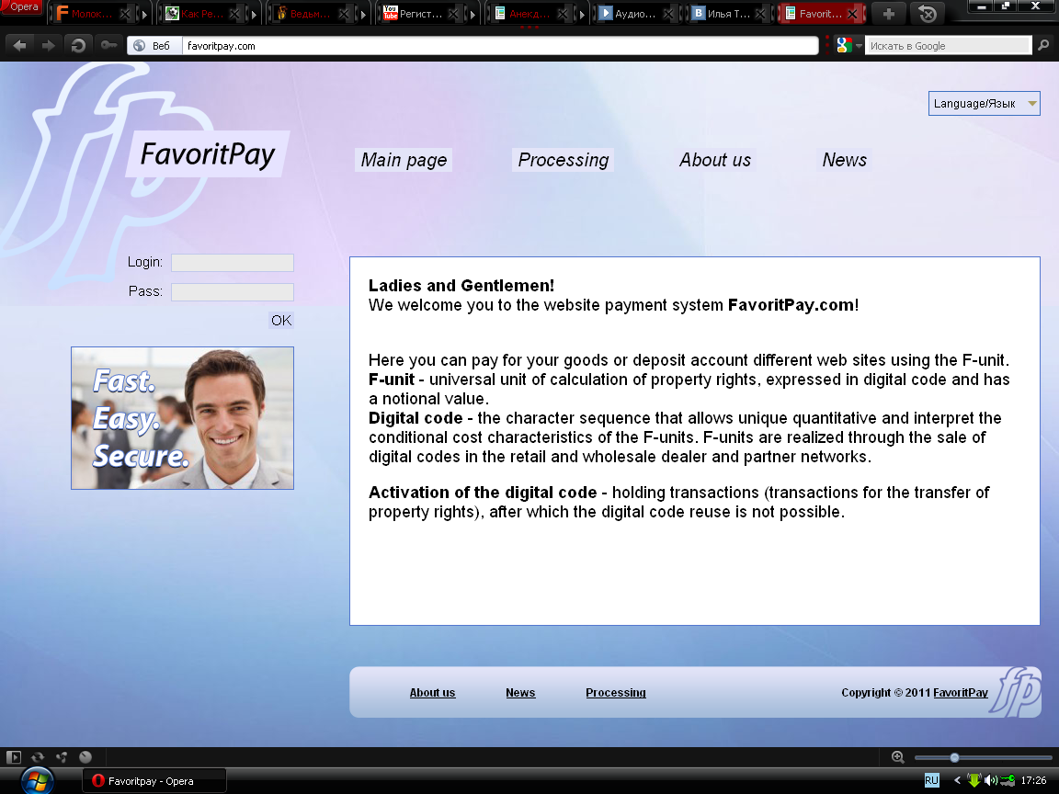Open the footer Processing link

615,693
